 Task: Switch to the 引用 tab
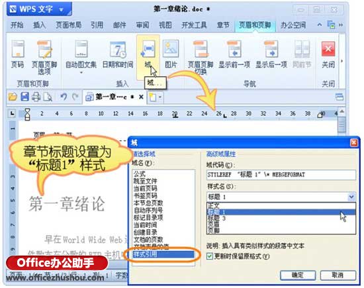[97, 25]
